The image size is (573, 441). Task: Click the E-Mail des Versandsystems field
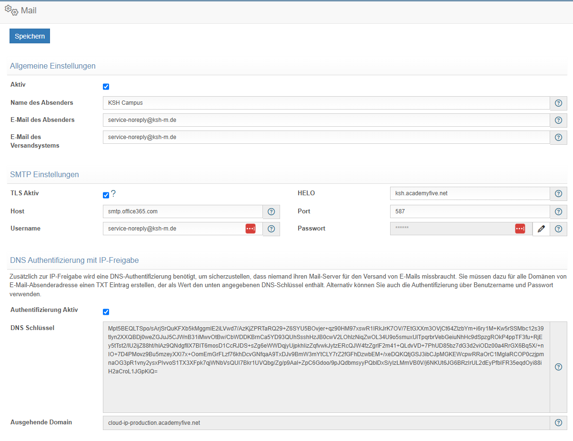coord(326,137)
